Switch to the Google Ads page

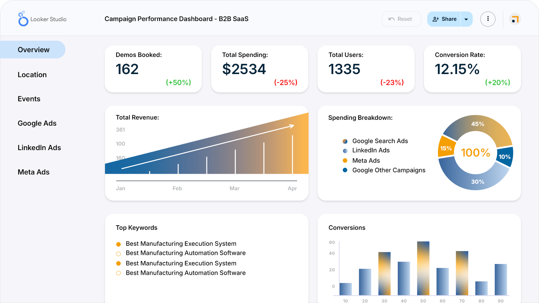[37, 123]
